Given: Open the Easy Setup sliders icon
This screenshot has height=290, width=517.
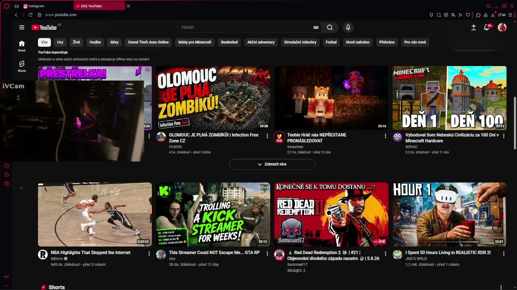Looking at the screenshot, I should click(511, 15).
